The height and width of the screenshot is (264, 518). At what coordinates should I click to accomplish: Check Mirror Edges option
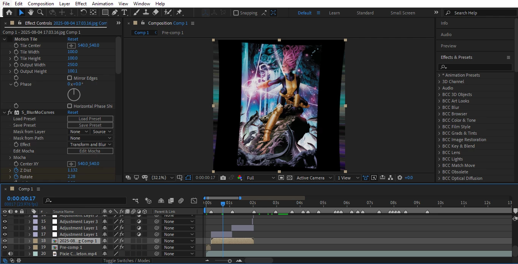click(x=70, y=78)
